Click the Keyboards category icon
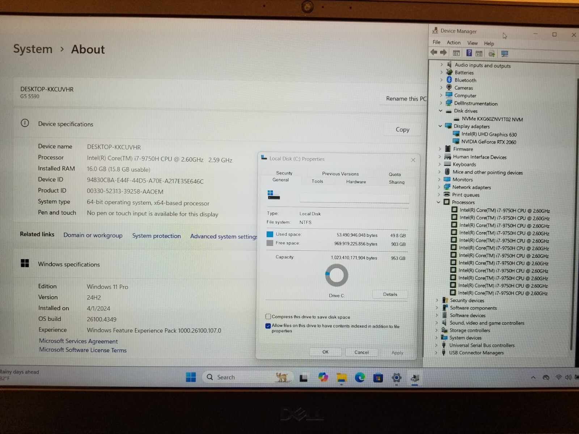This screenshot has width=579, height=434. (448, 164)
